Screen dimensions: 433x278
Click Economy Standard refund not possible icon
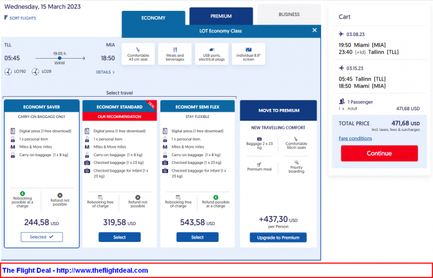click(x=138, y=197)
